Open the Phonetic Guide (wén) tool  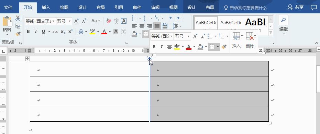coord(116,21)
